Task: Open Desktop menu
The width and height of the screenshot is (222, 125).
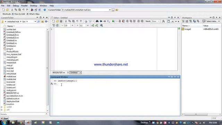Action: pos(34,6)
